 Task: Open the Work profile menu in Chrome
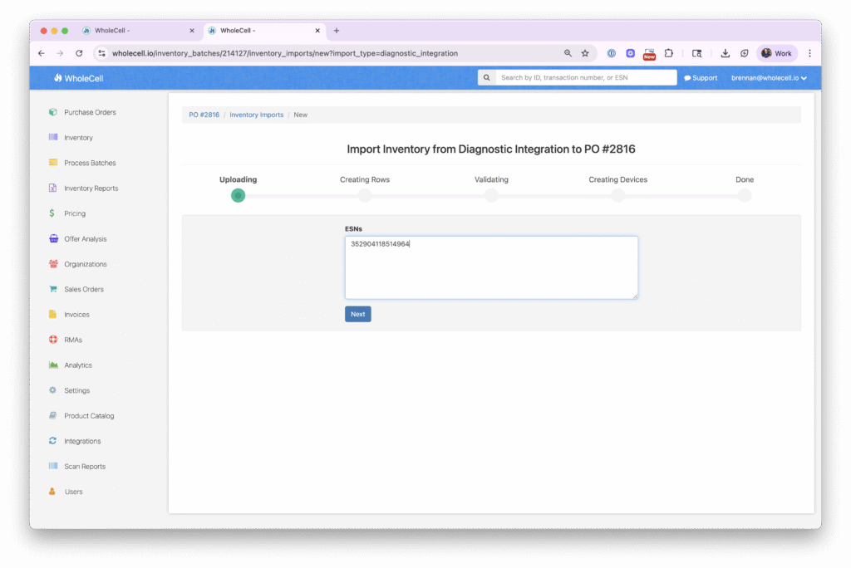coord(777,53)
